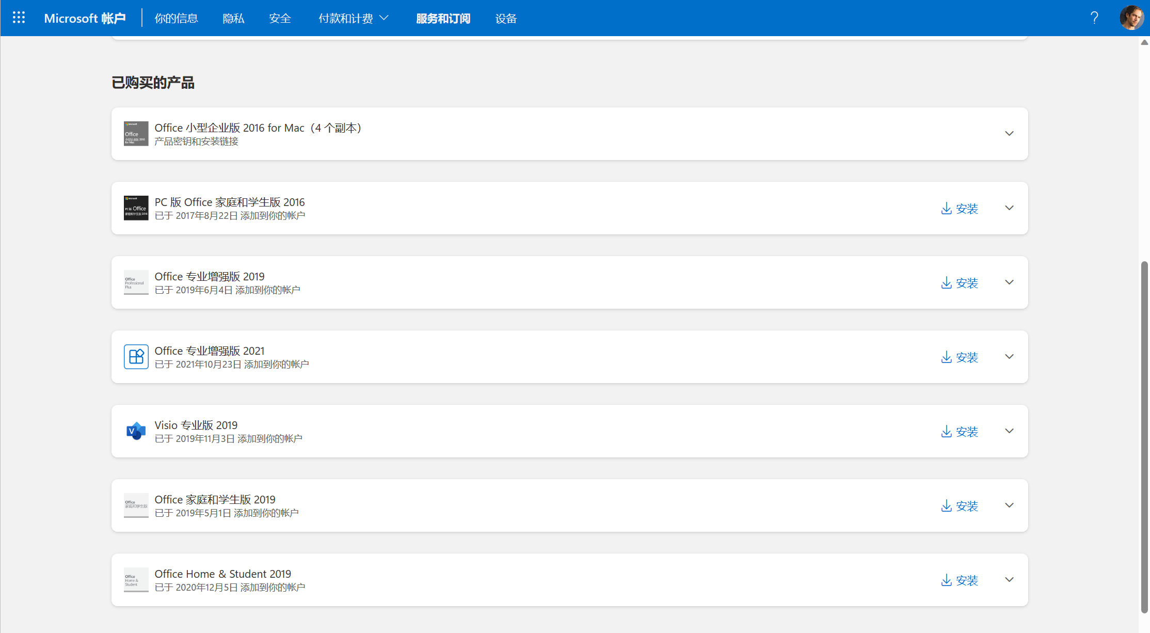This screenshot has height=633, width=1150.
Task: Click the Microsoft 帐户 home link
Action: [85, 19]
